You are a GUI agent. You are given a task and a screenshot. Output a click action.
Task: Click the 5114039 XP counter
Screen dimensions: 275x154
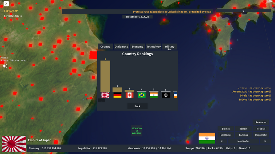11,11
